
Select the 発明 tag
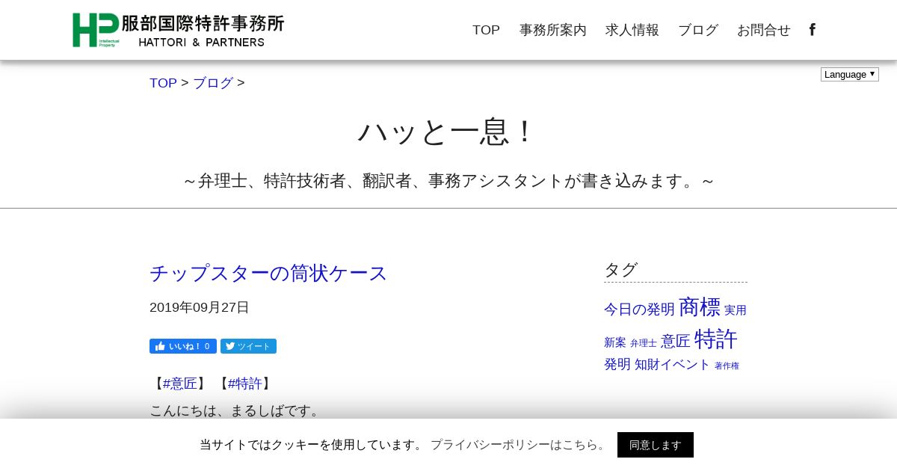pos(617,364)
